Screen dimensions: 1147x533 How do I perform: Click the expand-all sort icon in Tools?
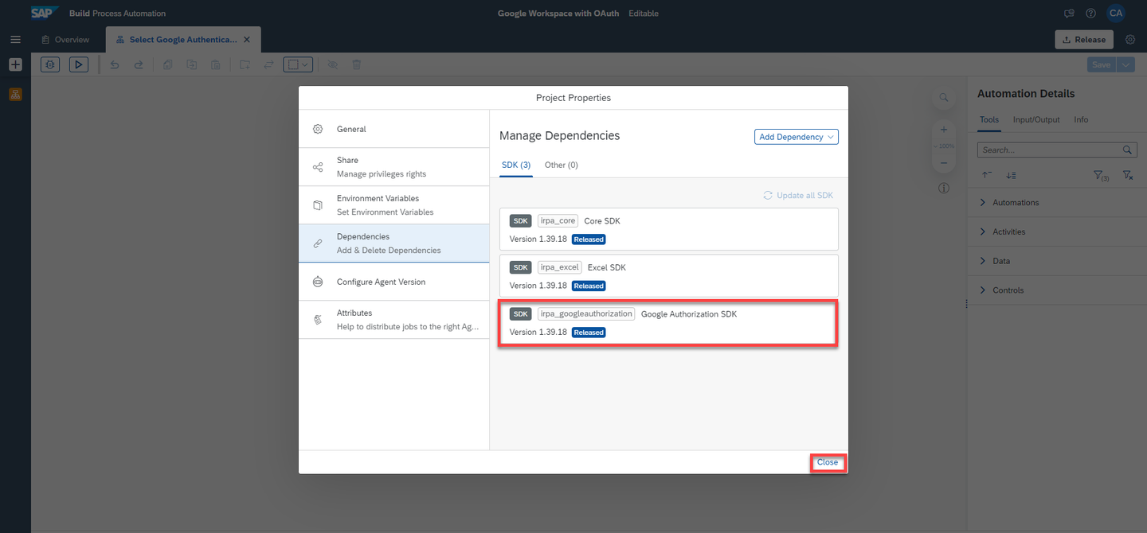(x=1011, y=175)
